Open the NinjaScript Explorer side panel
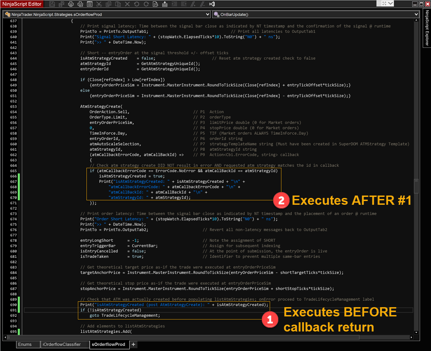431x351 pixels. pos(428,27)
